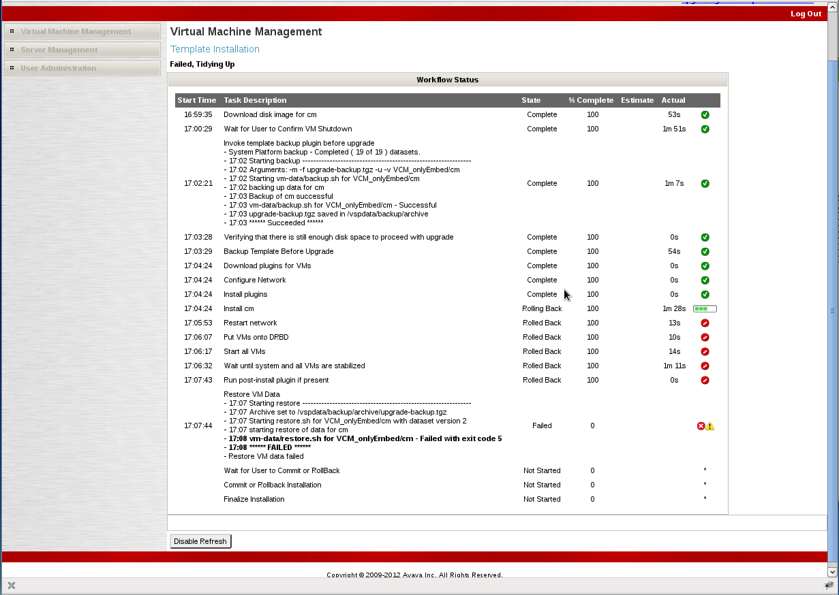Click the Actual column header
The width and height of the screenshot is (839, 595).
[673, 100]
